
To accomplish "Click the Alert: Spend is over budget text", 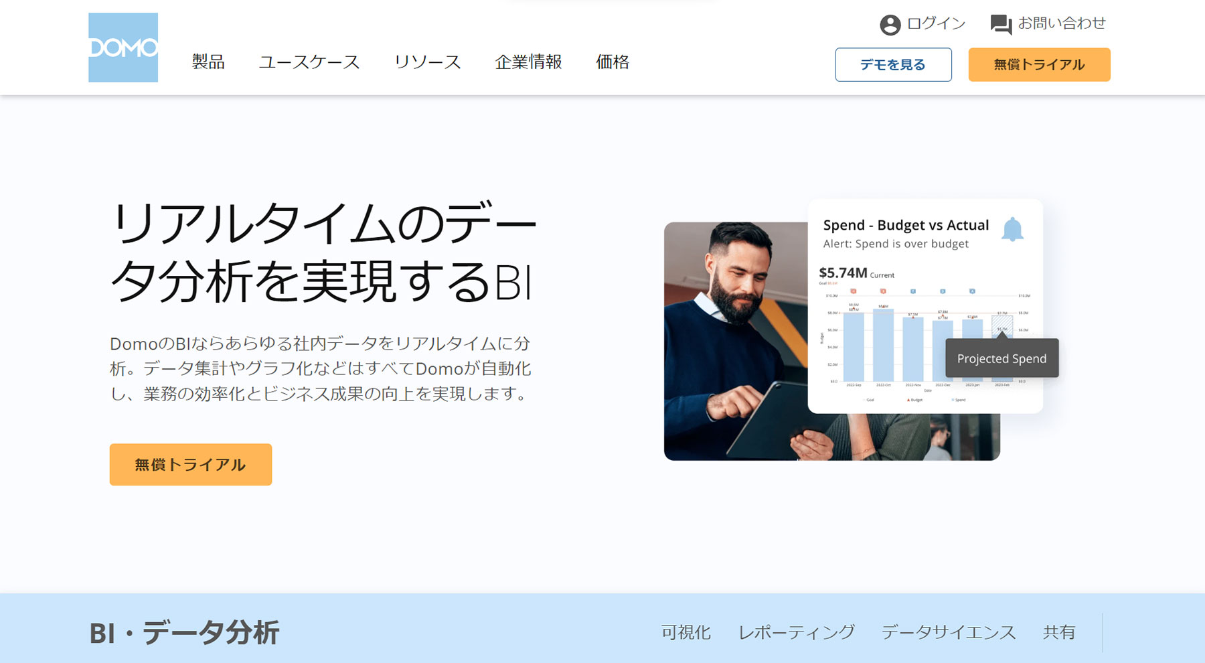I will coord(896,244).
